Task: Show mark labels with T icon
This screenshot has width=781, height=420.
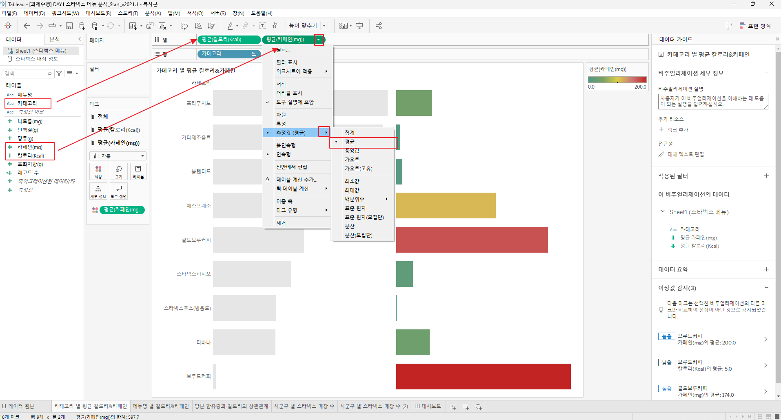Action: [x=263, y=26]
